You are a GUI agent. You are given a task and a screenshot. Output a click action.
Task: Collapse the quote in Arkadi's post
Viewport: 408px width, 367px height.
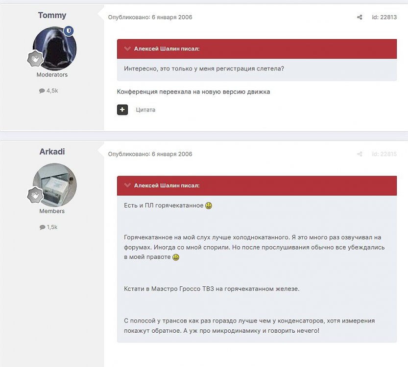(x=127, y=185)
